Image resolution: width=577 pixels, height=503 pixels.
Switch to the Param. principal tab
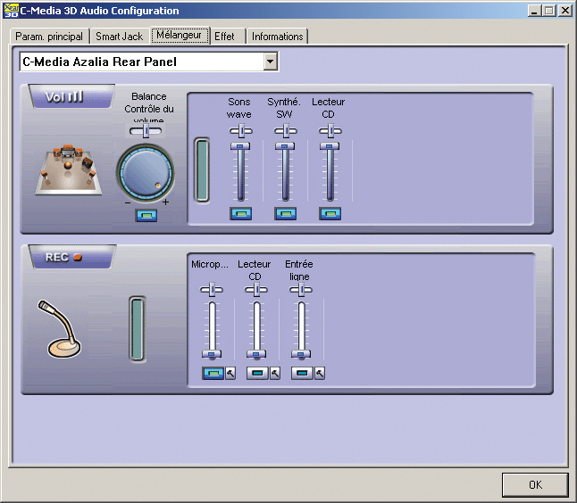coord(49,37)
